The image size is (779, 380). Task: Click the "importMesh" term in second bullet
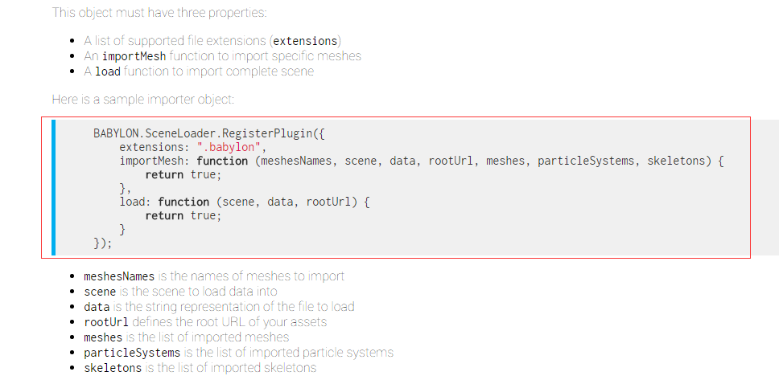point(134,56)
